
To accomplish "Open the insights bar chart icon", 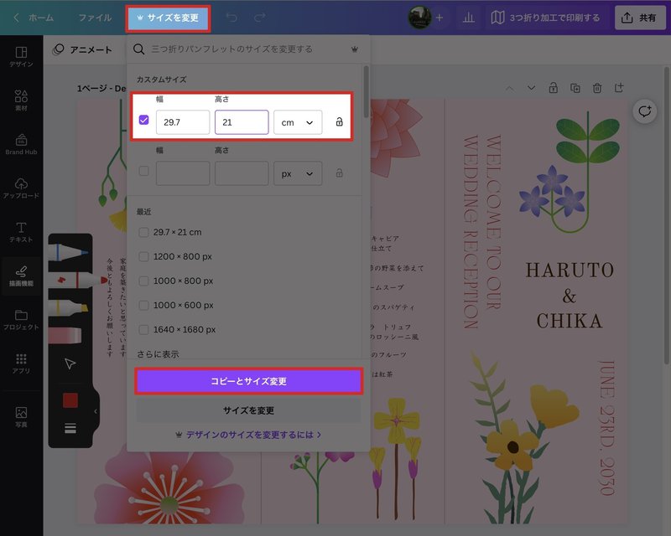I will tap(468, 17).
